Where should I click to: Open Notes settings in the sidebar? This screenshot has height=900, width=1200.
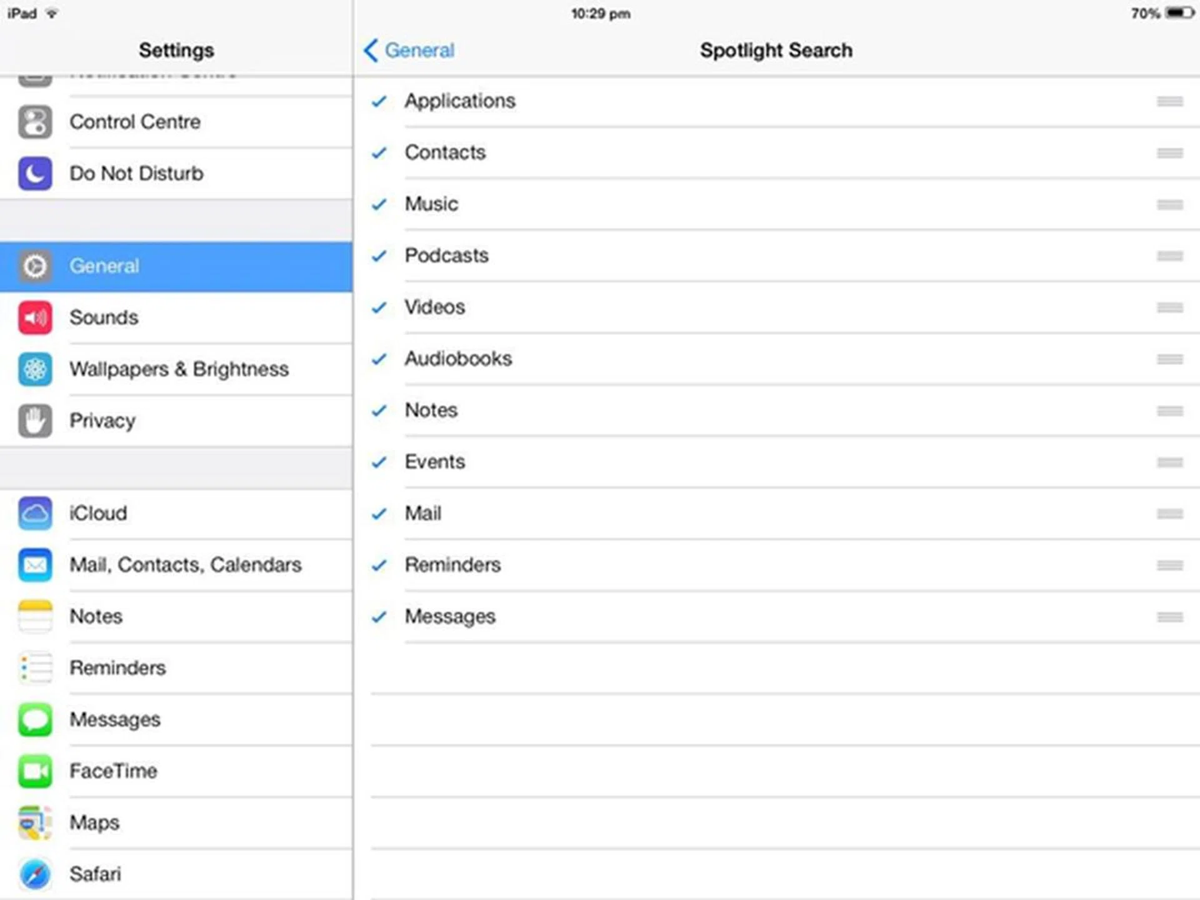pyautogui.click(x=96, y=616)
